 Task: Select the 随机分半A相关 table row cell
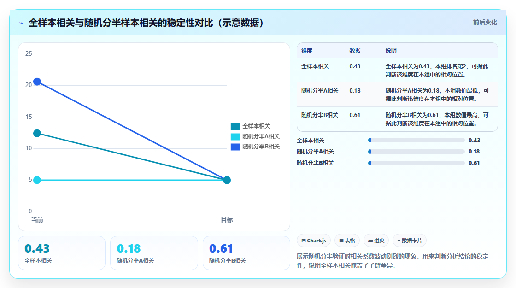coord(320,90)
